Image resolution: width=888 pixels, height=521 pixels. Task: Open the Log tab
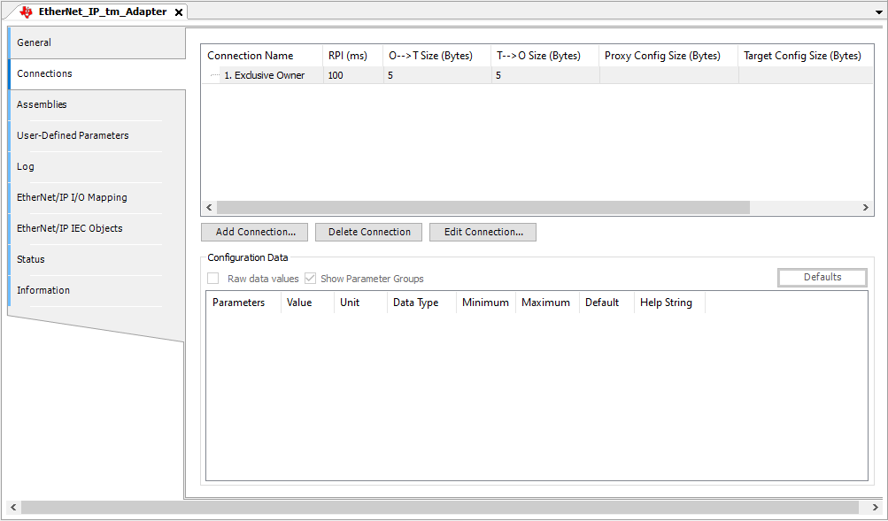tap(26, 166)
